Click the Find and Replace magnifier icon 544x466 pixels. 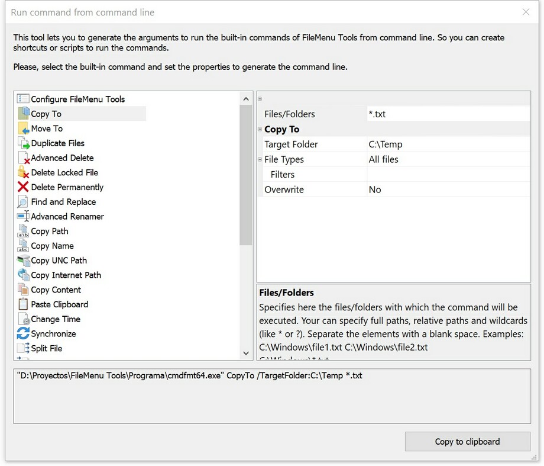point(23,202)
